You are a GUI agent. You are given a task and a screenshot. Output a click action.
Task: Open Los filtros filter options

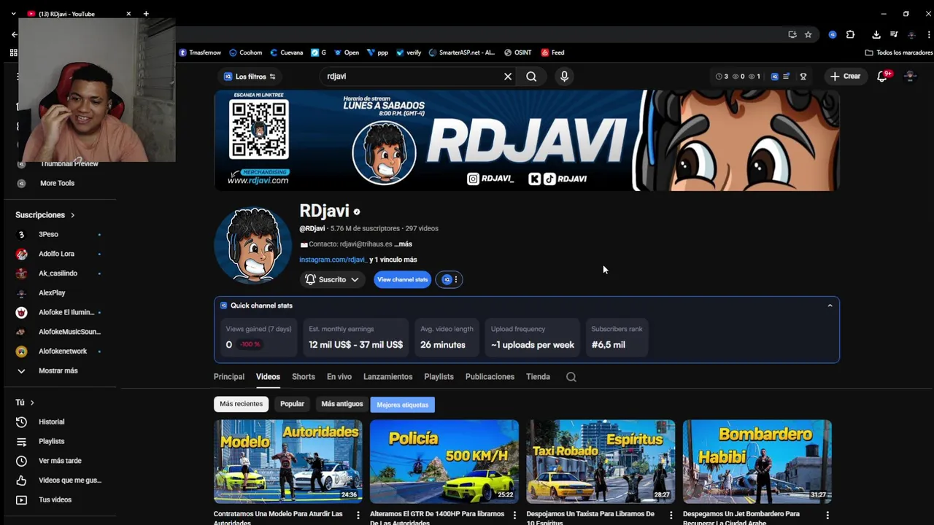tap(250, 77)
